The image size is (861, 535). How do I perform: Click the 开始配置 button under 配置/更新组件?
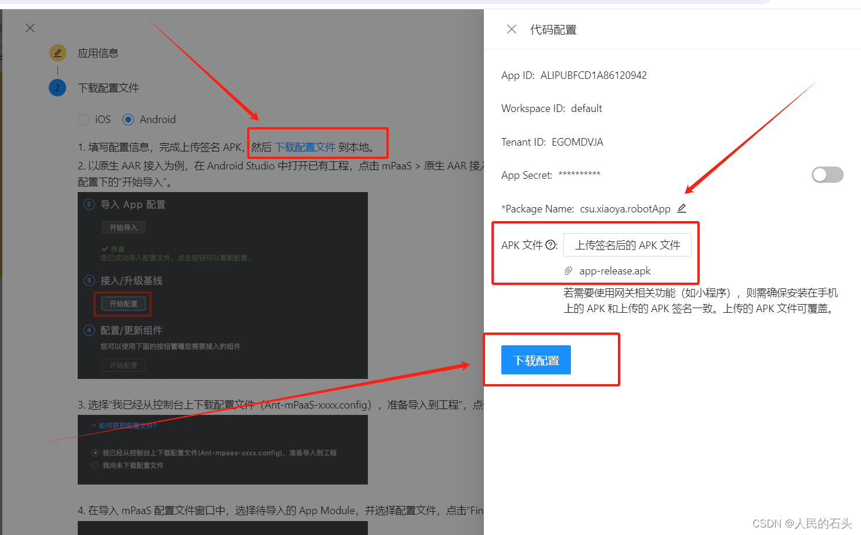pyautogui.click(x=123, y=364)
